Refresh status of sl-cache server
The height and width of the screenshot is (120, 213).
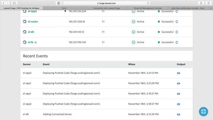177,22
